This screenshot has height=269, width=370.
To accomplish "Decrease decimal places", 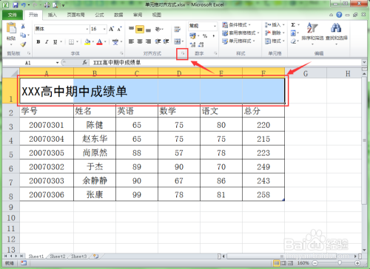I will 201,44.
